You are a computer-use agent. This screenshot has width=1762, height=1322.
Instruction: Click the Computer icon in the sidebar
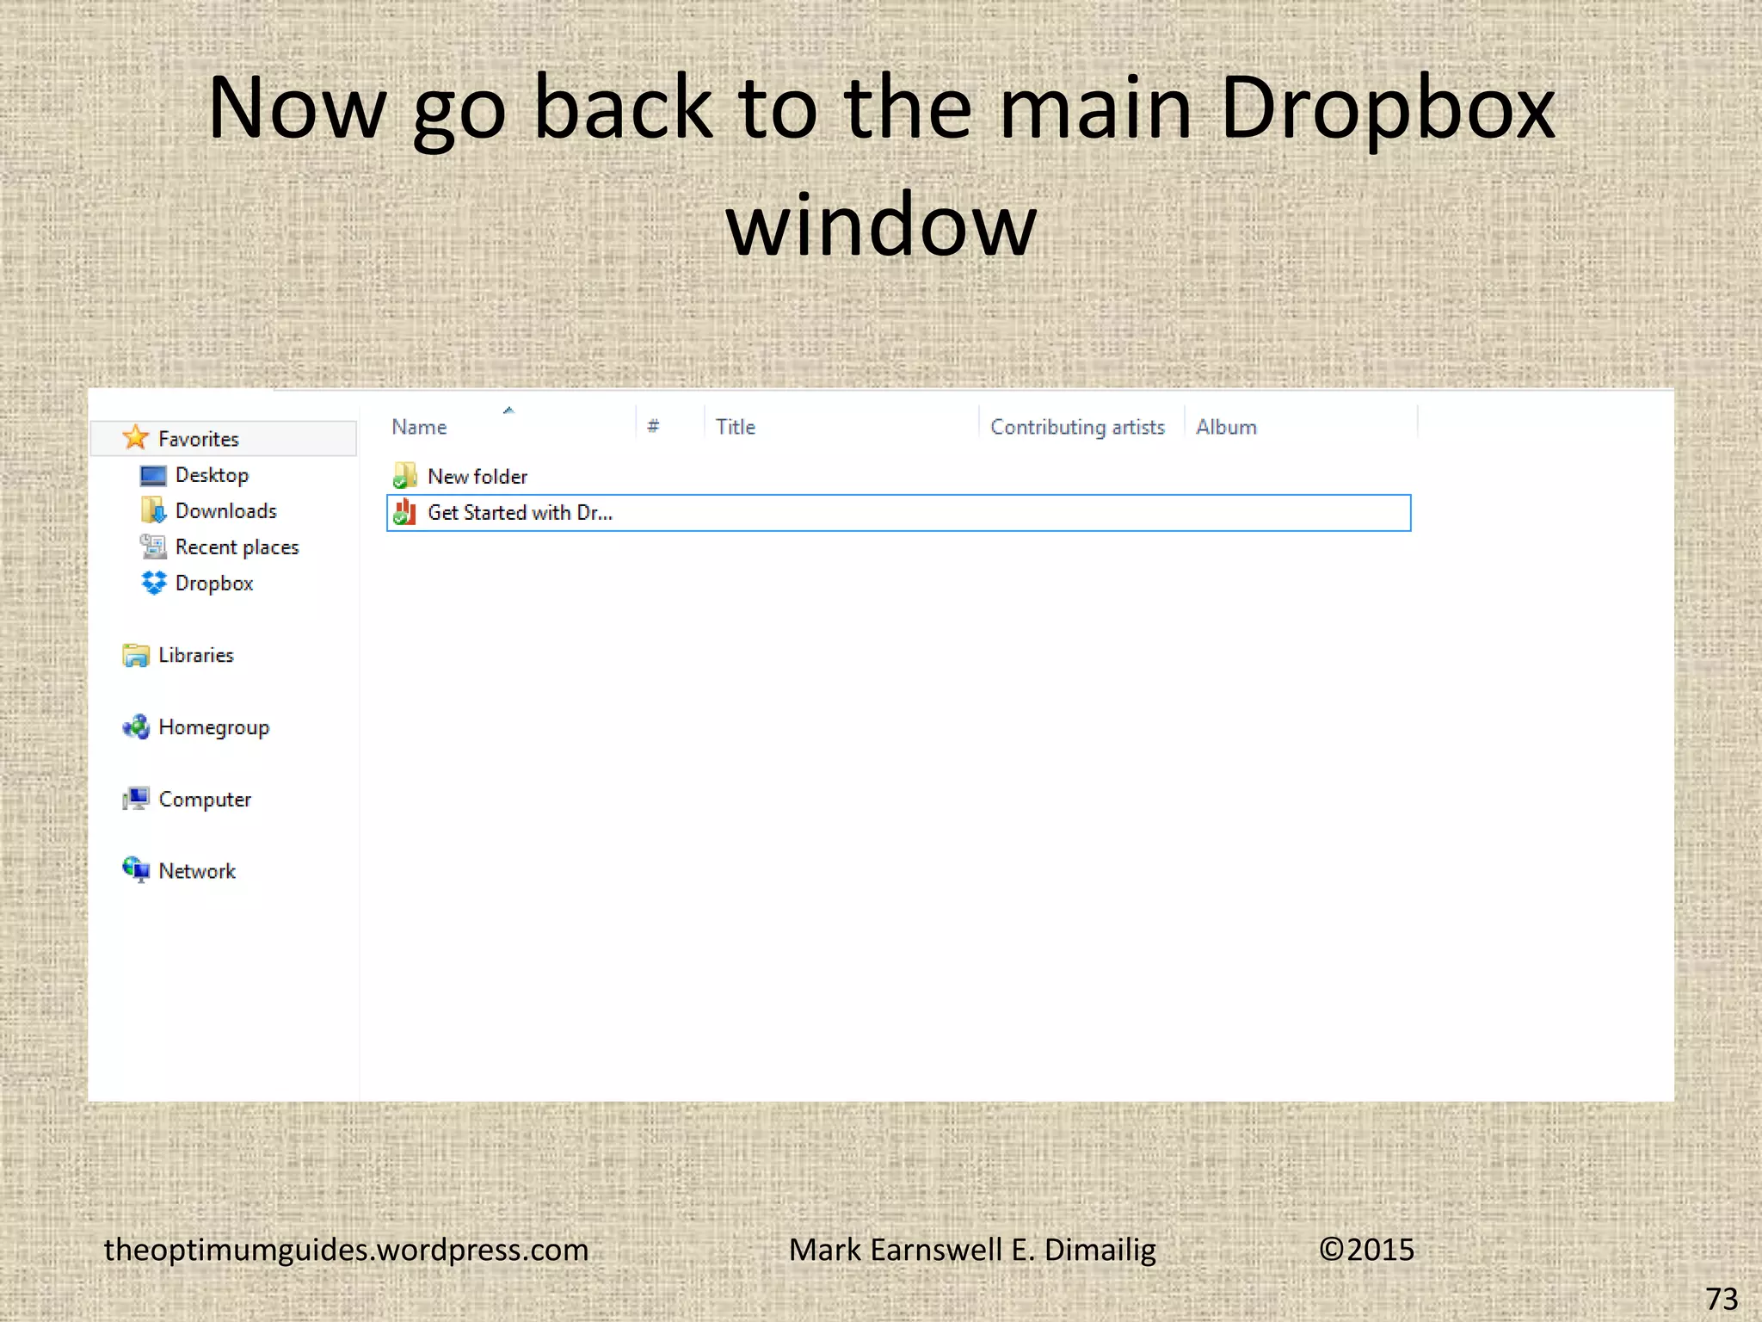pyautogui.click(x=135, y=799)
